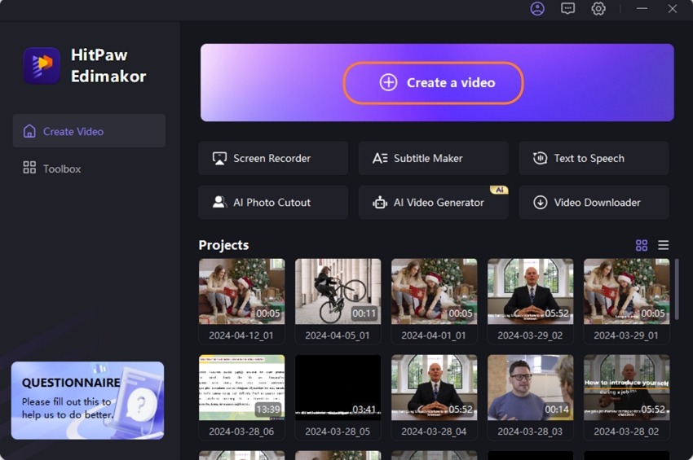Open project thumbnail 2024-03-29_01
This screenshot has width=693, height=460.
(626, 291)
